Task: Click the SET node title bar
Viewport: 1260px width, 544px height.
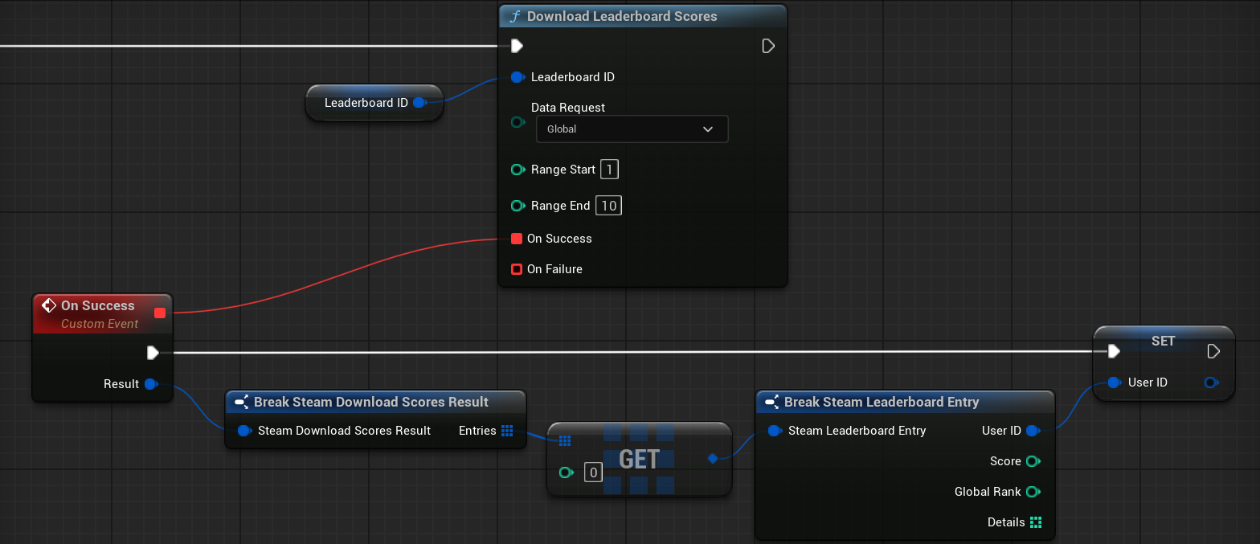Action: 1163,341
